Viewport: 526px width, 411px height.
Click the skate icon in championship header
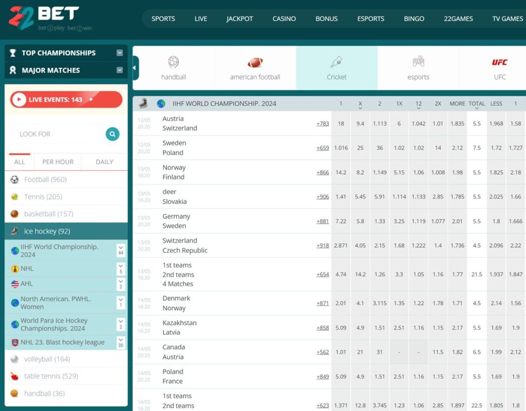coord(144,104)
